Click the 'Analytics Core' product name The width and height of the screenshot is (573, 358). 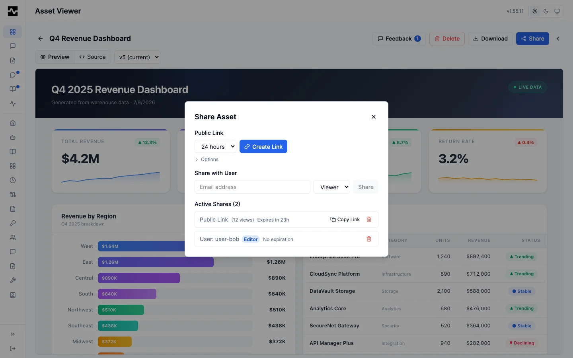[328, 308]
